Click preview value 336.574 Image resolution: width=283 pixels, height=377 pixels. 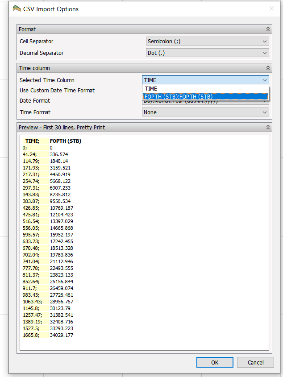[x=59, y=154]
